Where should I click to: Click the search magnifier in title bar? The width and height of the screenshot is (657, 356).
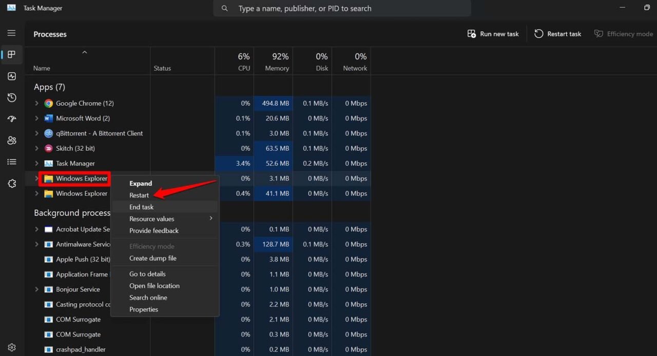click(224, 8)
